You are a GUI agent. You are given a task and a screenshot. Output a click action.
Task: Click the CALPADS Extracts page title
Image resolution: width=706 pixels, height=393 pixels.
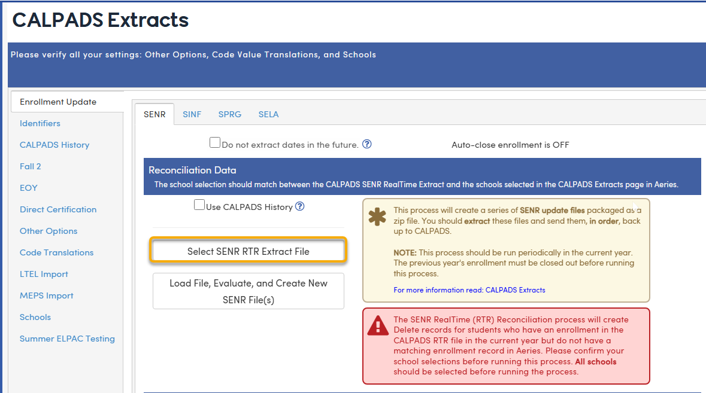coord(101,20)
